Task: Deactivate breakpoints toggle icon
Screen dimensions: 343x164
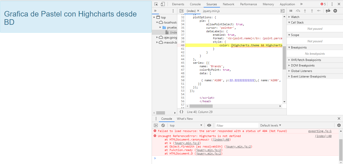Action: (x=328, y=11)
